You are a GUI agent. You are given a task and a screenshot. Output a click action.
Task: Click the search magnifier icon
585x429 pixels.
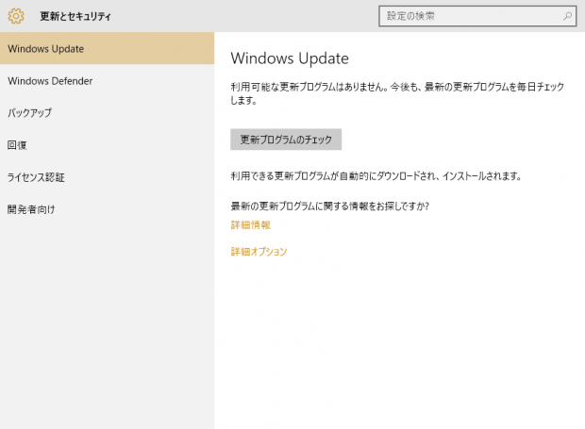coord(567,16)
